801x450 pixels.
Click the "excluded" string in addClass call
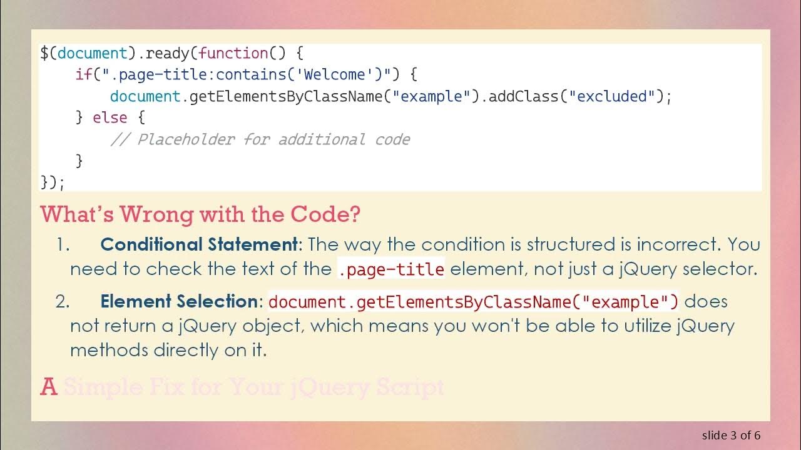[x=612, y=96]
